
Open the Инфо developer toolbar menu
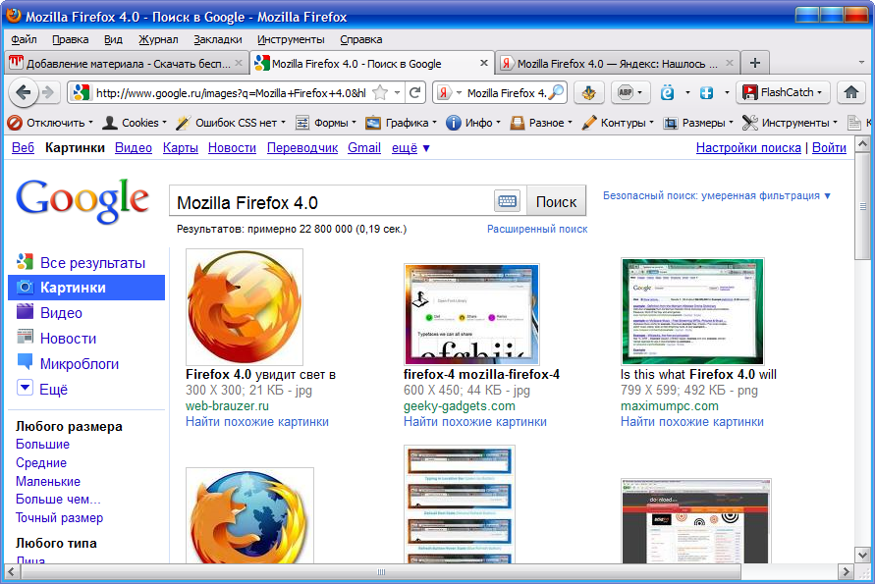click(473, 123)
